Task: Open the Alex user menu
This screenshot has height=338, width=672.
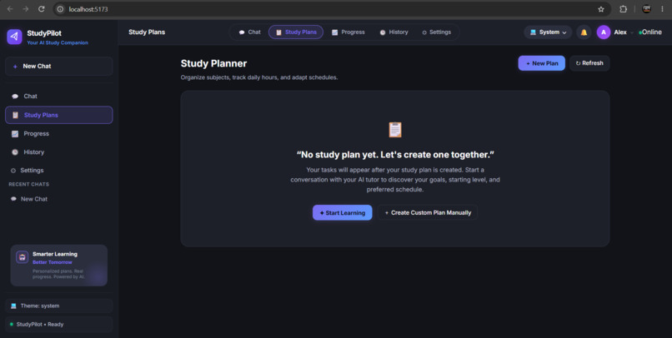Action: (615, 32)
